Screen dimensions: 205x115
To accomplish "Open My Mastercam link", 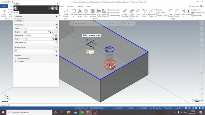I will tap(194, 6).
